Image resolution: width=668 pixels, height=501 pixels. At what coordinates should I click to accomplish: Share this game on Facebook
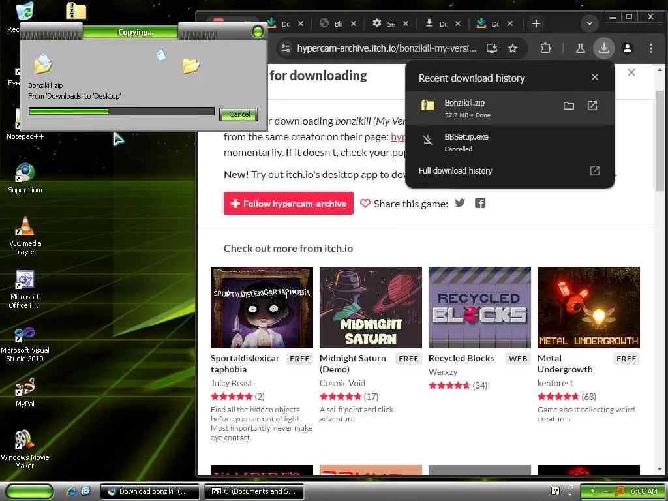pos(480,204)
